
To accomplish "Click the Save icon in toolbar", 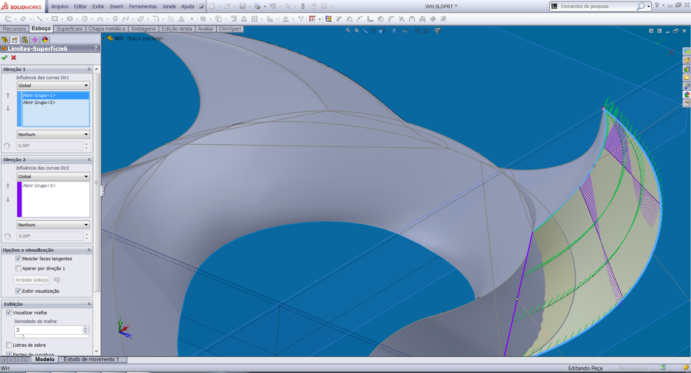I will (243, 6).
